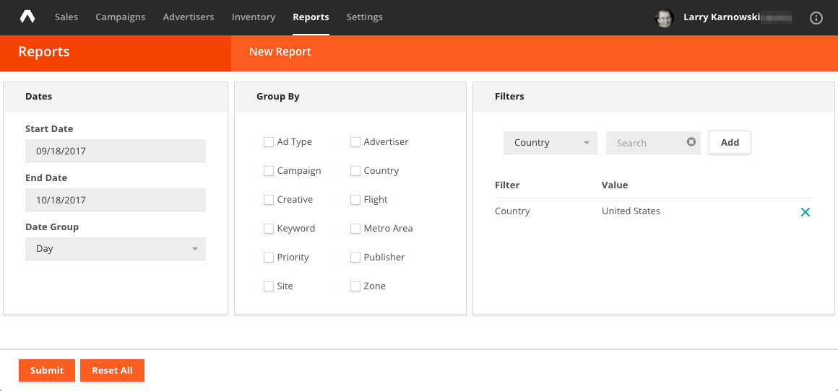Image resolution: width=838 pixels, height=391 pixels.
Task: Enable grouping by Advertiser
Action: [x=355, y=142]
